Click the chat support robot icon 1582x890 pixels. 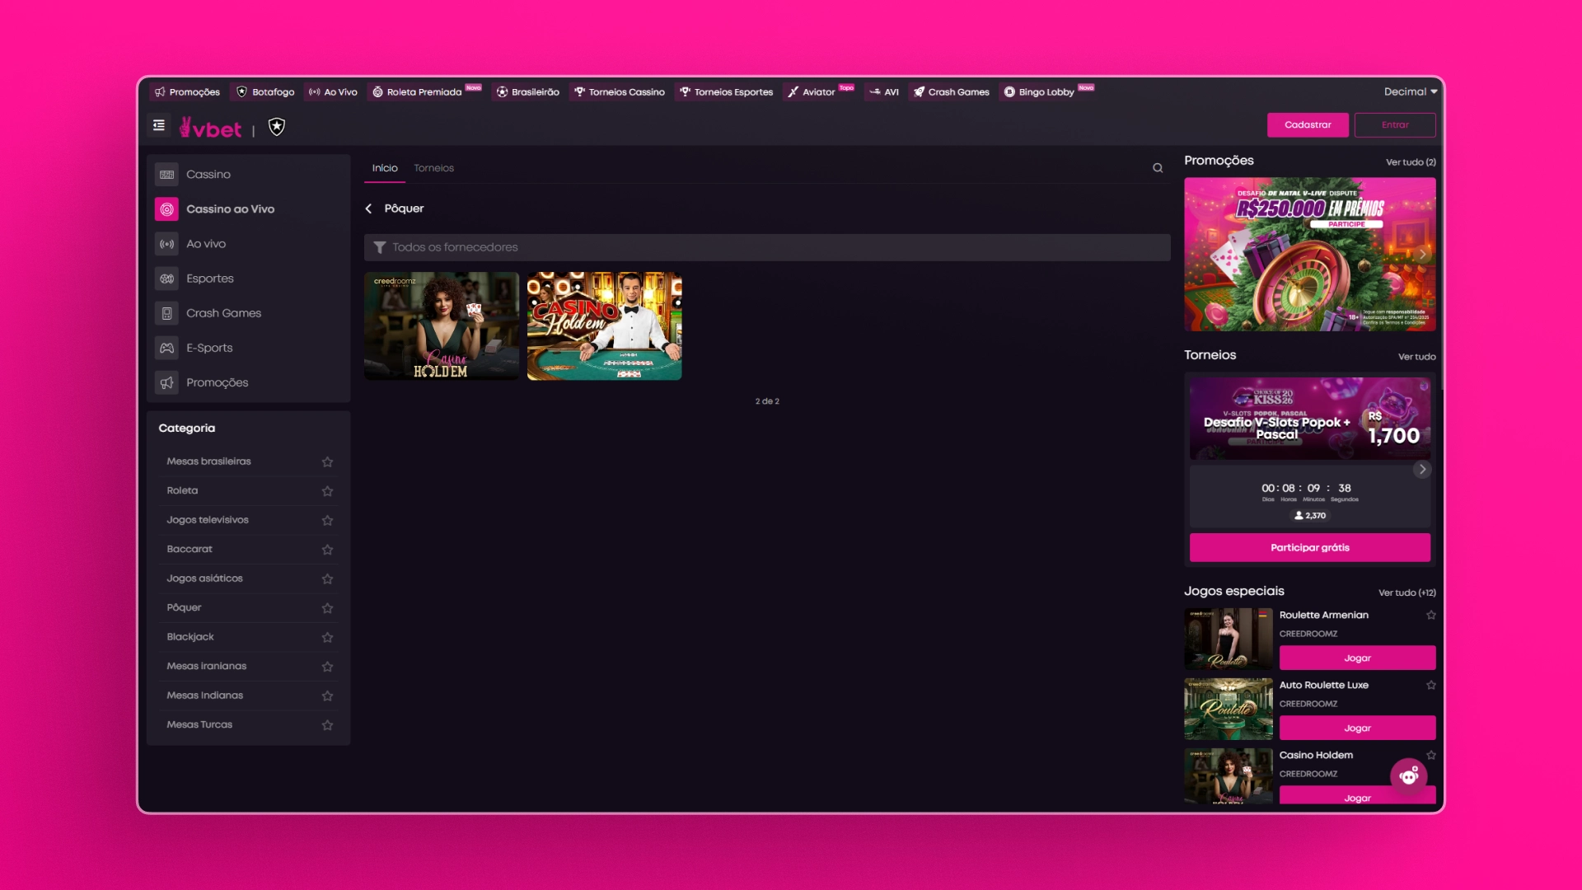[1409, 775]
